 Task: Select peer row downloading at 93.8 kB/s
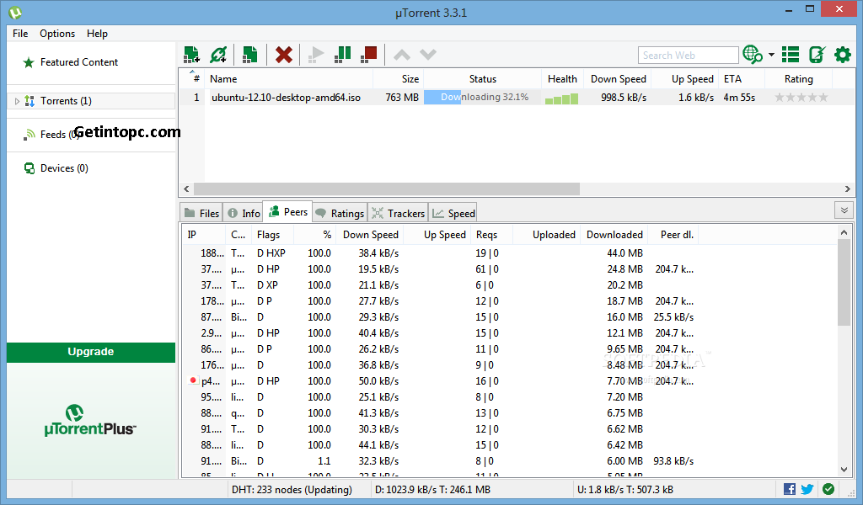[x=509, y=461]
